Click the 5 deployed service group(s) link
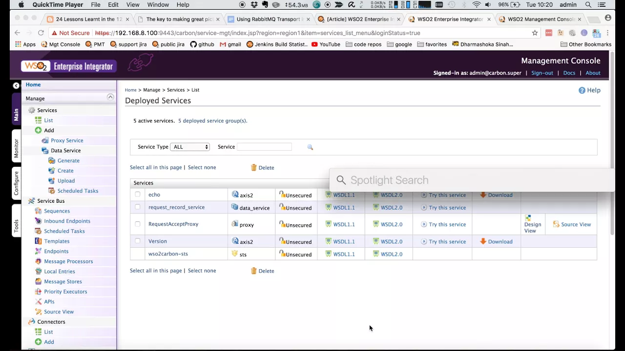This screenshot has width=625, height=351. [x=212, y=121]
